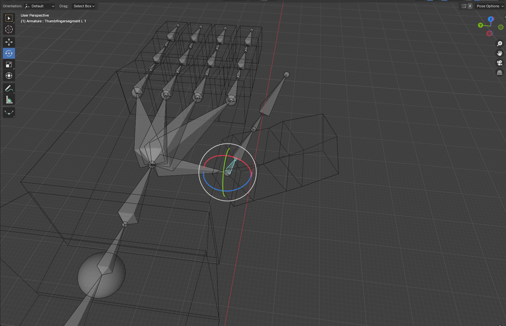Snap view to green Y axis
Screen dimensions: 506x326
coord(480,25)
